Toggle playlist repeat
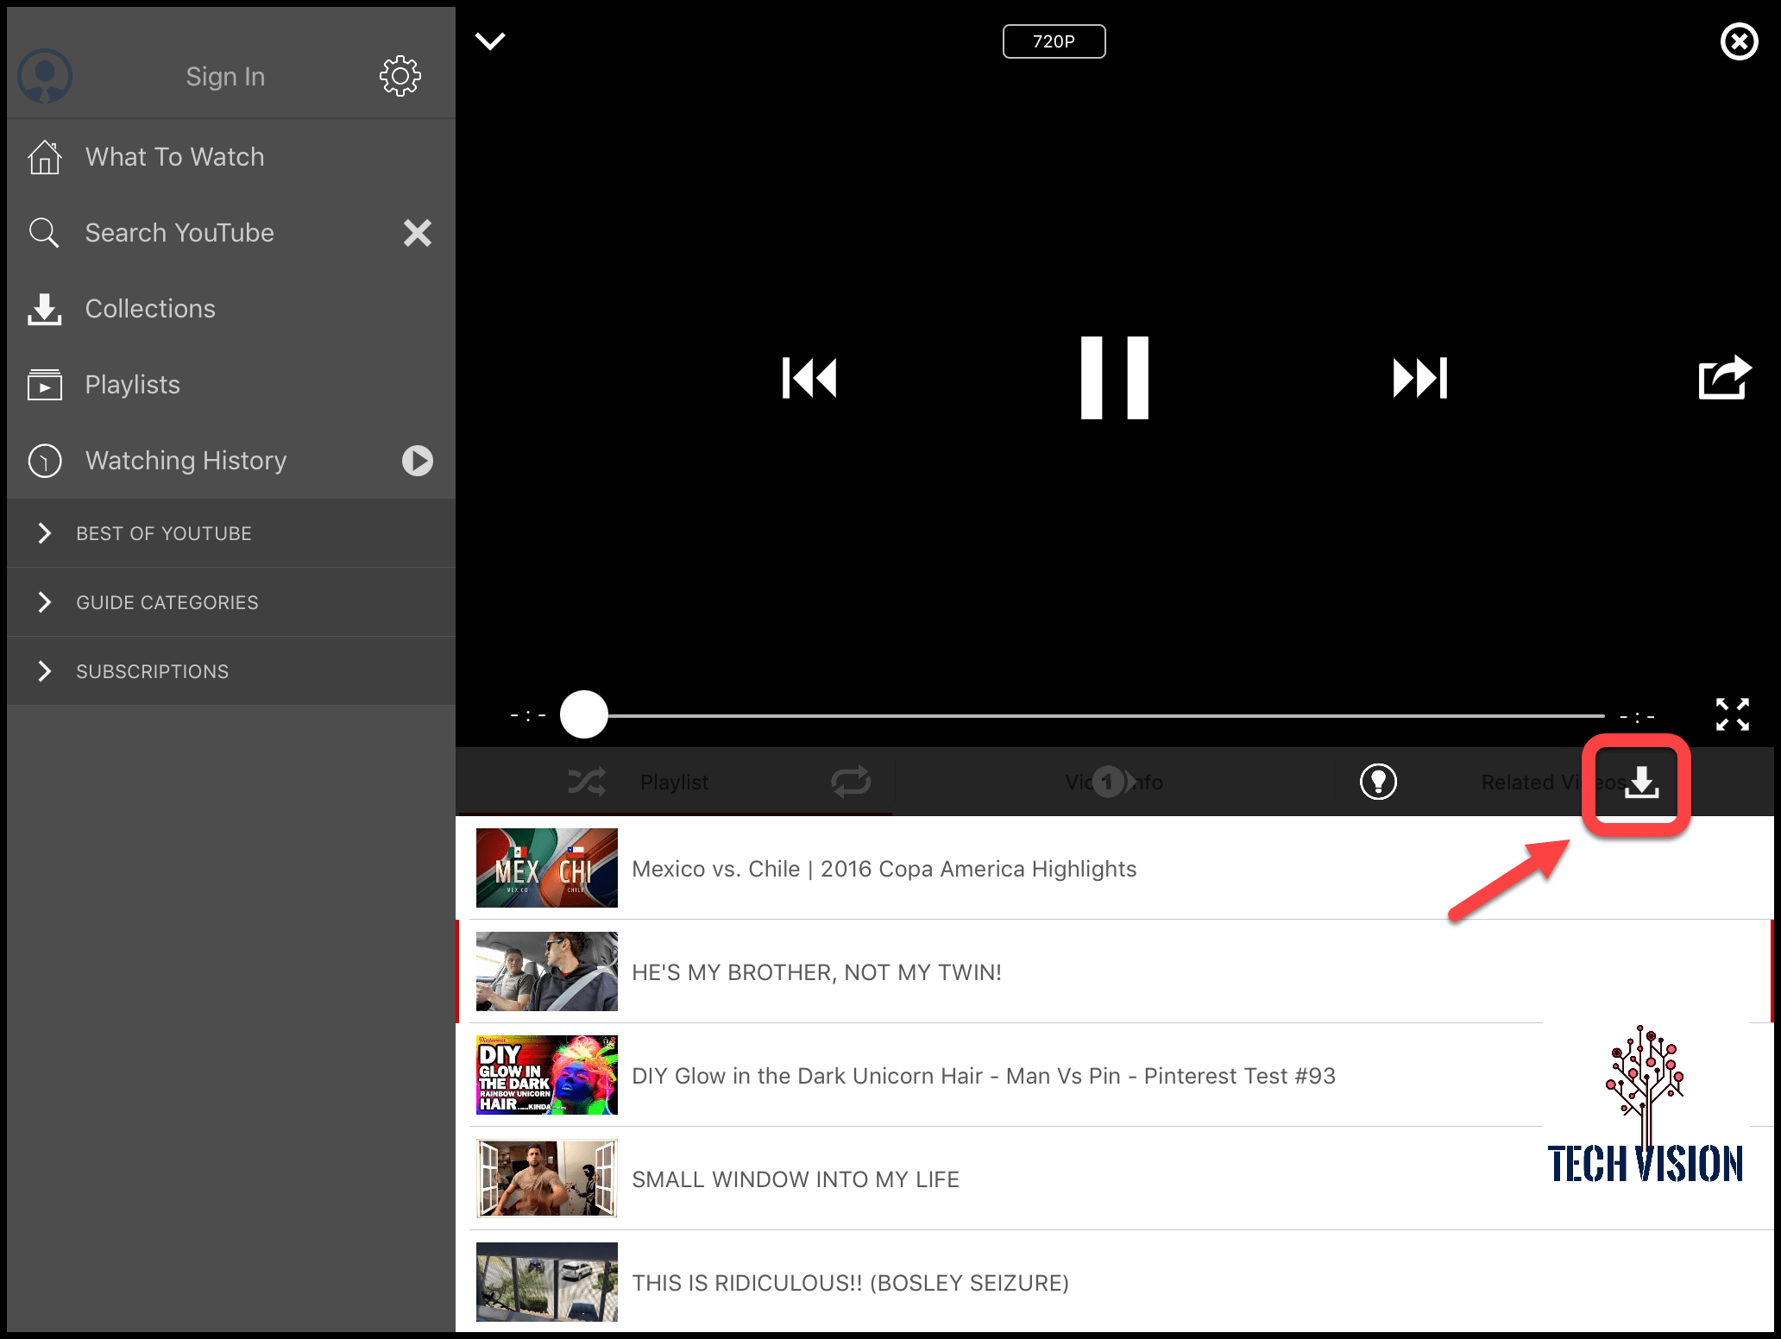Image resolution: width=1781 pixels, height=1339 pixels. [850, 782]
